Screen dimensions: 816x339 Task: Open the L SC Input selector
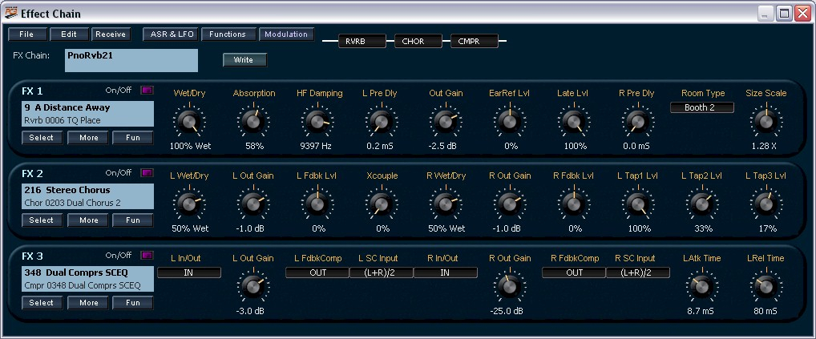pos(382,272)
